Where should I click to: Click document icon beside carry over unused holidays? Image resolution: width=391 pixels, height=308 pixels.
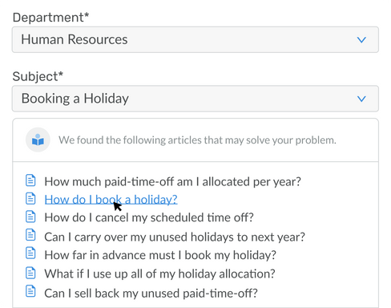[30, 235]
